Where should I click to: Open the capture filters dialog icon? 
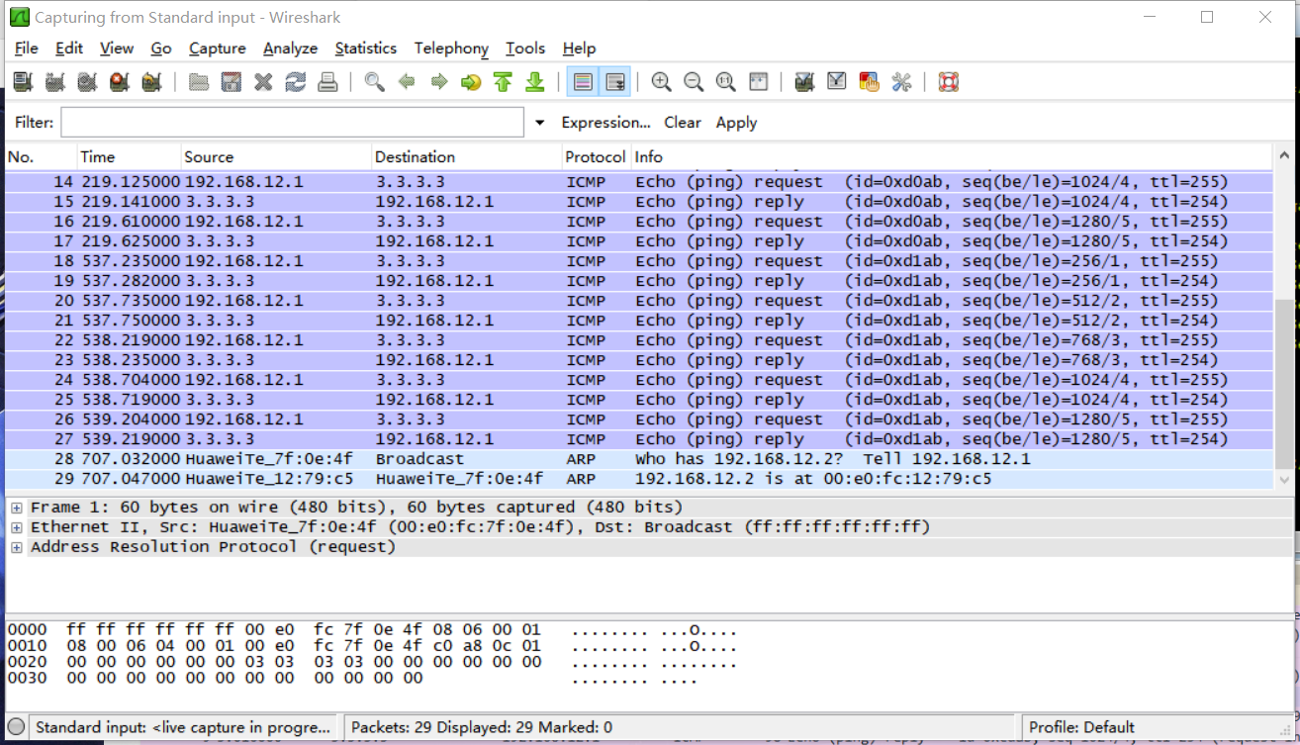point(804,82)
